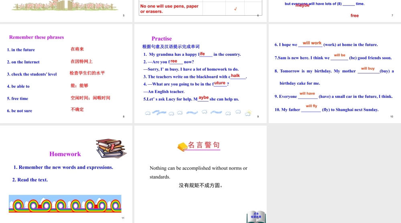Click 'No one will use pens' table cell

pos(170,9)
